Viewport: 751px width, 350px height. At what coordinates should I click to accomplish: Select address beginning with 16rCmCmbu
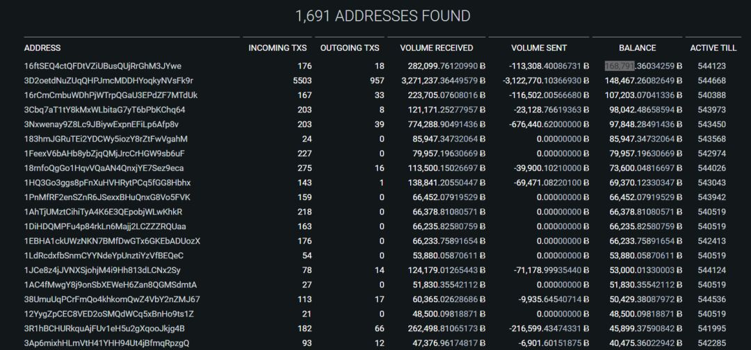click(x=111, y=95)
